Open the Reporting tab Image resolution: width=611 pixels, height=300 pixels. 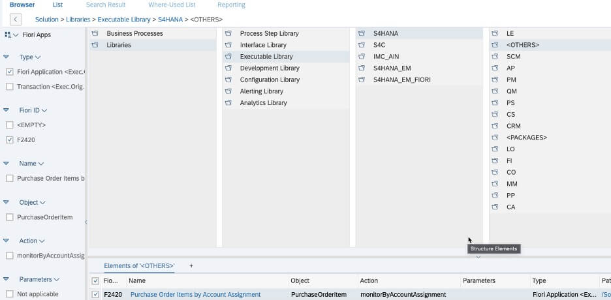tap(232, 5)
